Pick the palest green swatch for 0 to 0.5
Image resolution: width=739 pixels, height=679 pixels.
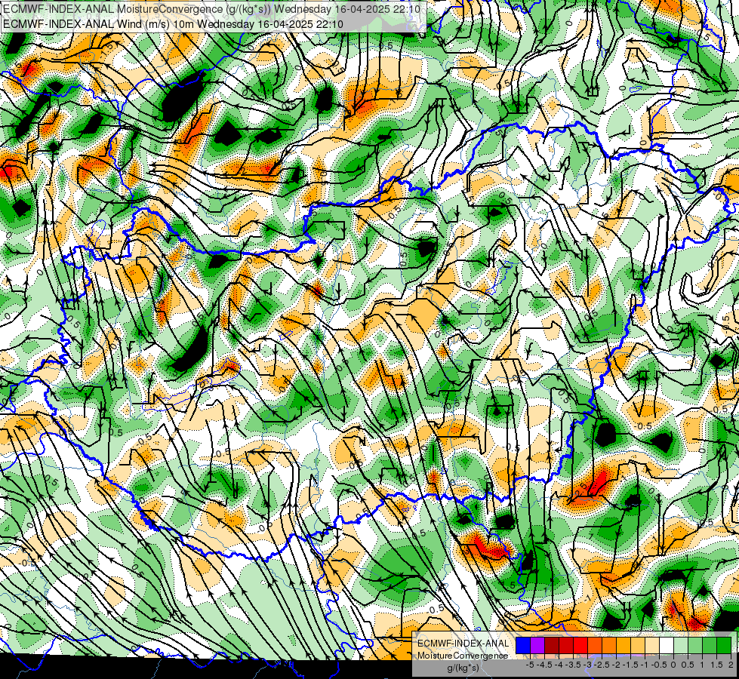[681, 646]
